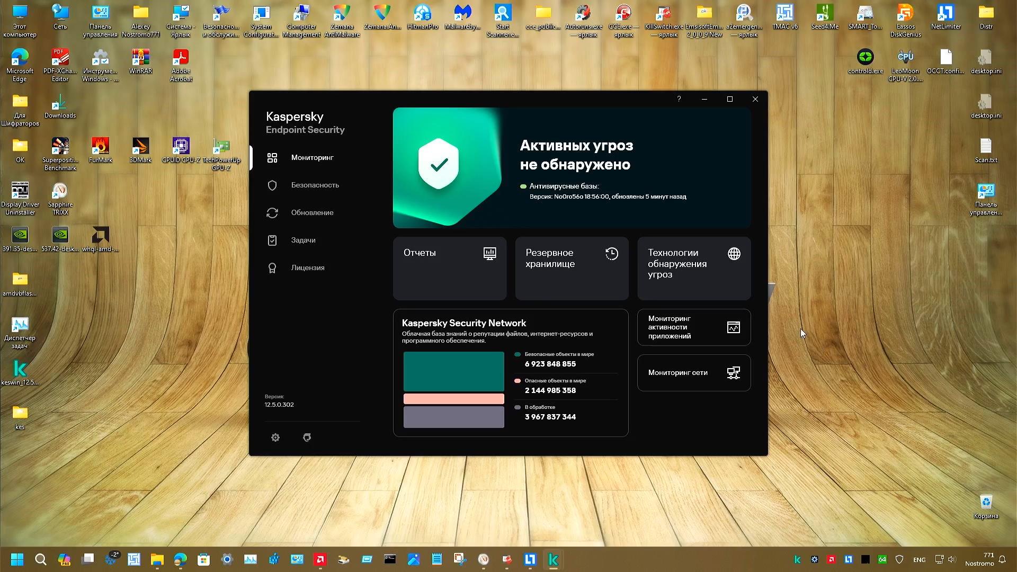Open help using the question mark icon
Image resolution: width=1017 pixels, height=572 pixels.
coord(679,99)
